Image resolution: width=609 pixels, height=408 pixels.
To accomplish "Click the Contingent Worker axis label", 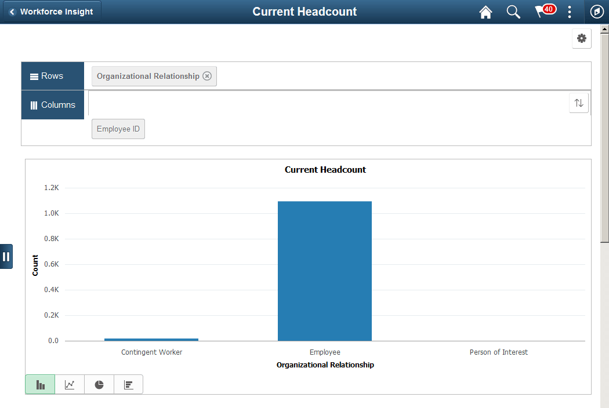I will pos(151,352).
